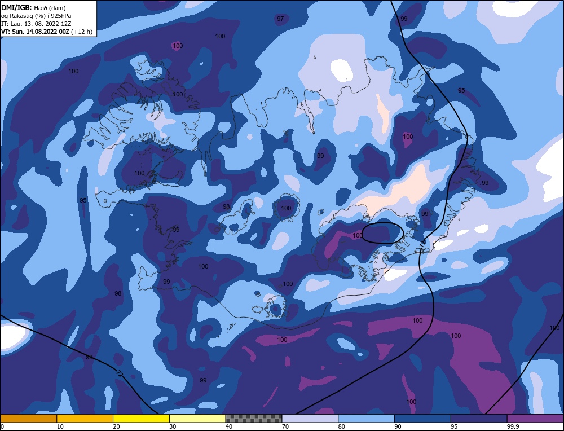The image size is (564, 431).
Task: Click the light blue 80–90 legend swatch
Action: coord(366,418)
